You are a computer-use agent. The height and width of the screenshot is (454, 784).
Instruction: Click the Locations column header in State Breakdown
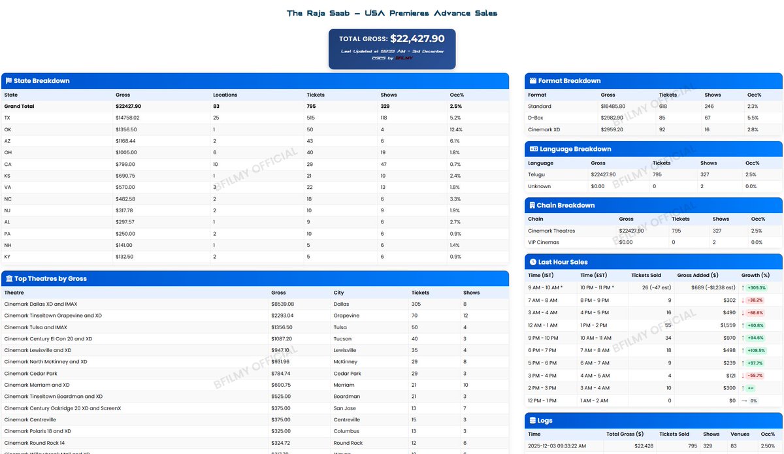225,95
